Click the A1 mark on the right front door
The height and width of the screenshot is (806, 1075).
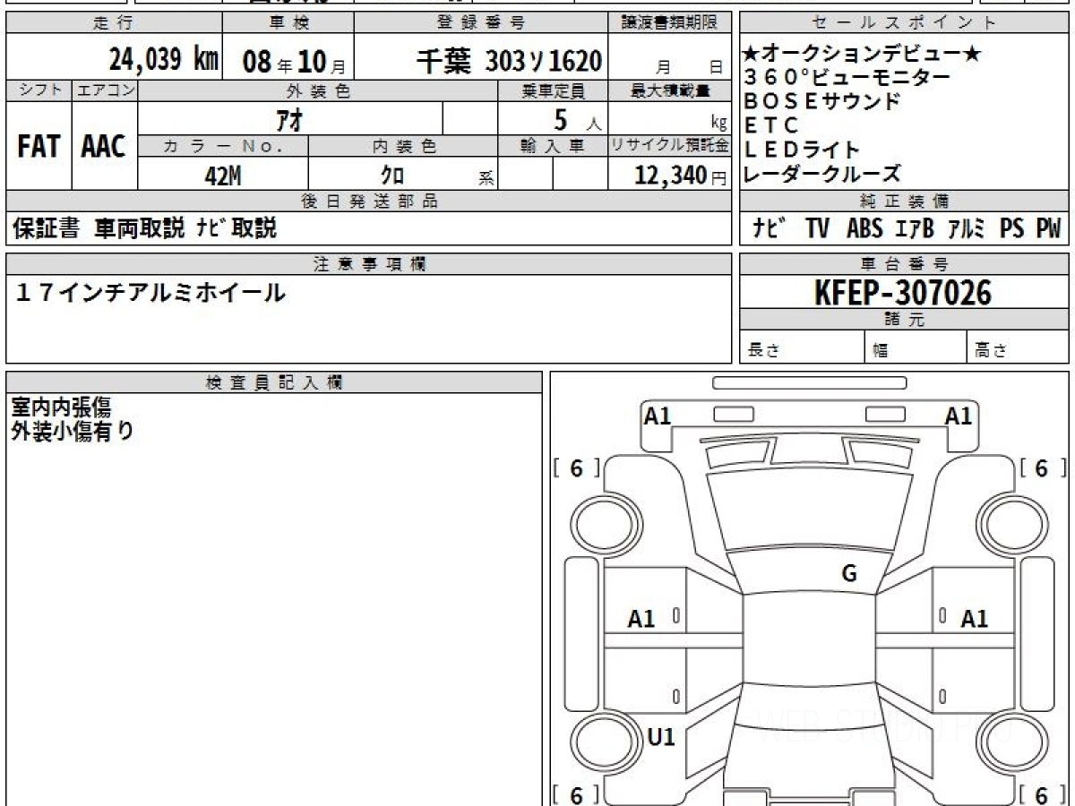click(x=975, y=619)
